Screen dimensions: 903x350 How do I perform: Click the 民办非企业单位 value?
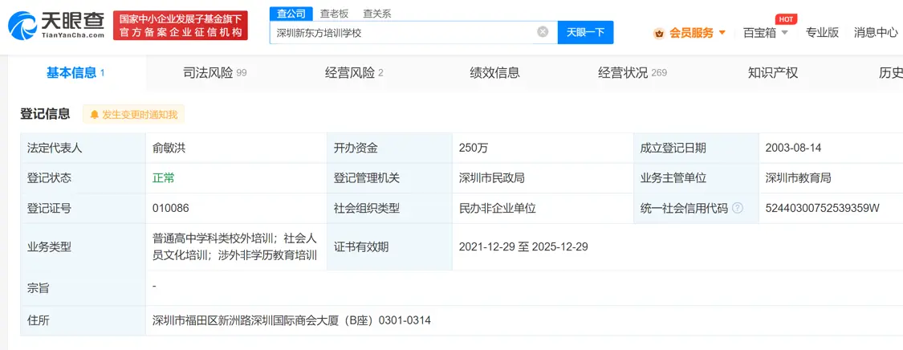coord(497,208)
